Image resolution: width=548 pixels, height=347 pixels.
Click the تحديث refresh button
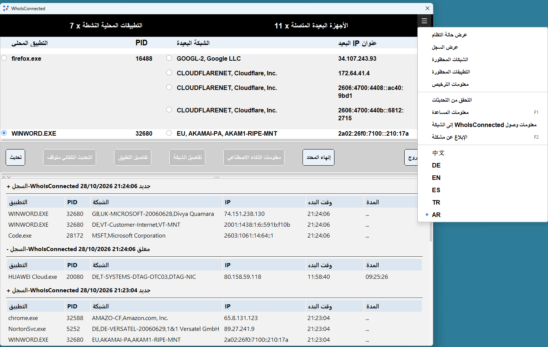[15, 157]
